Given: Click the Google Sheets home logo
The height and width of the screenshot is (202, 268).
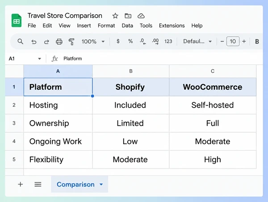Looking at the screenshot, I should [x=17, y=21].
